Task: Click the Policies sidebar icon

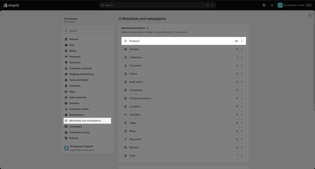Action: click(66, 138)
